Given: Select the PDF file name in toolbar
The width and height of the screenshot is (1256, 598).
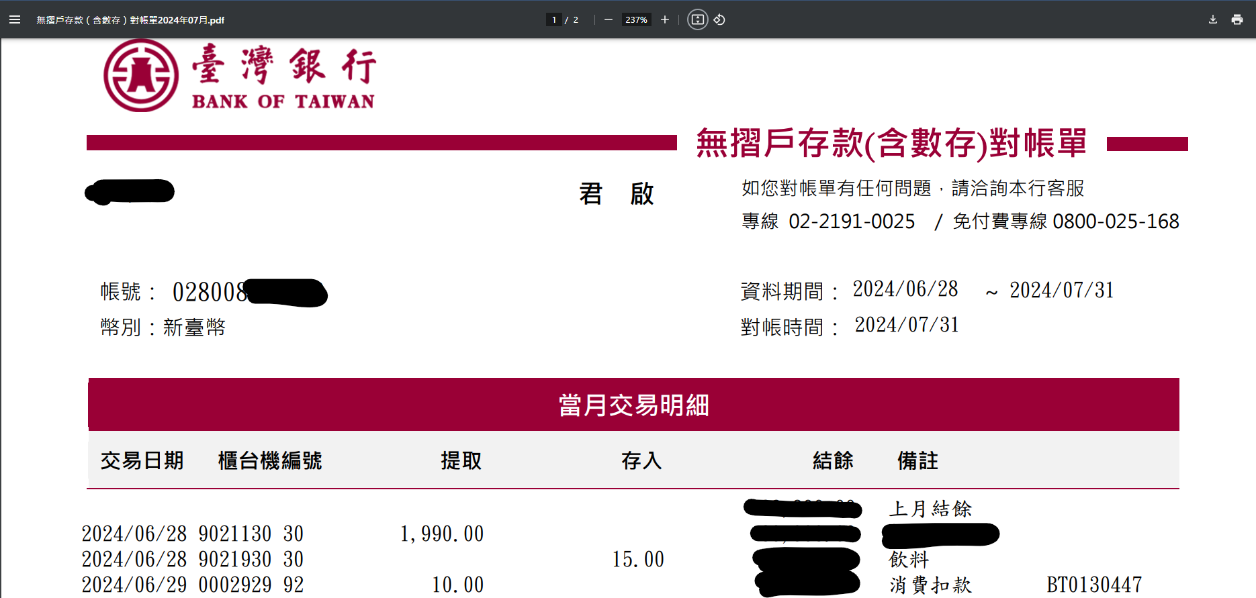Looking at the screenshot, I should (130, 20).
